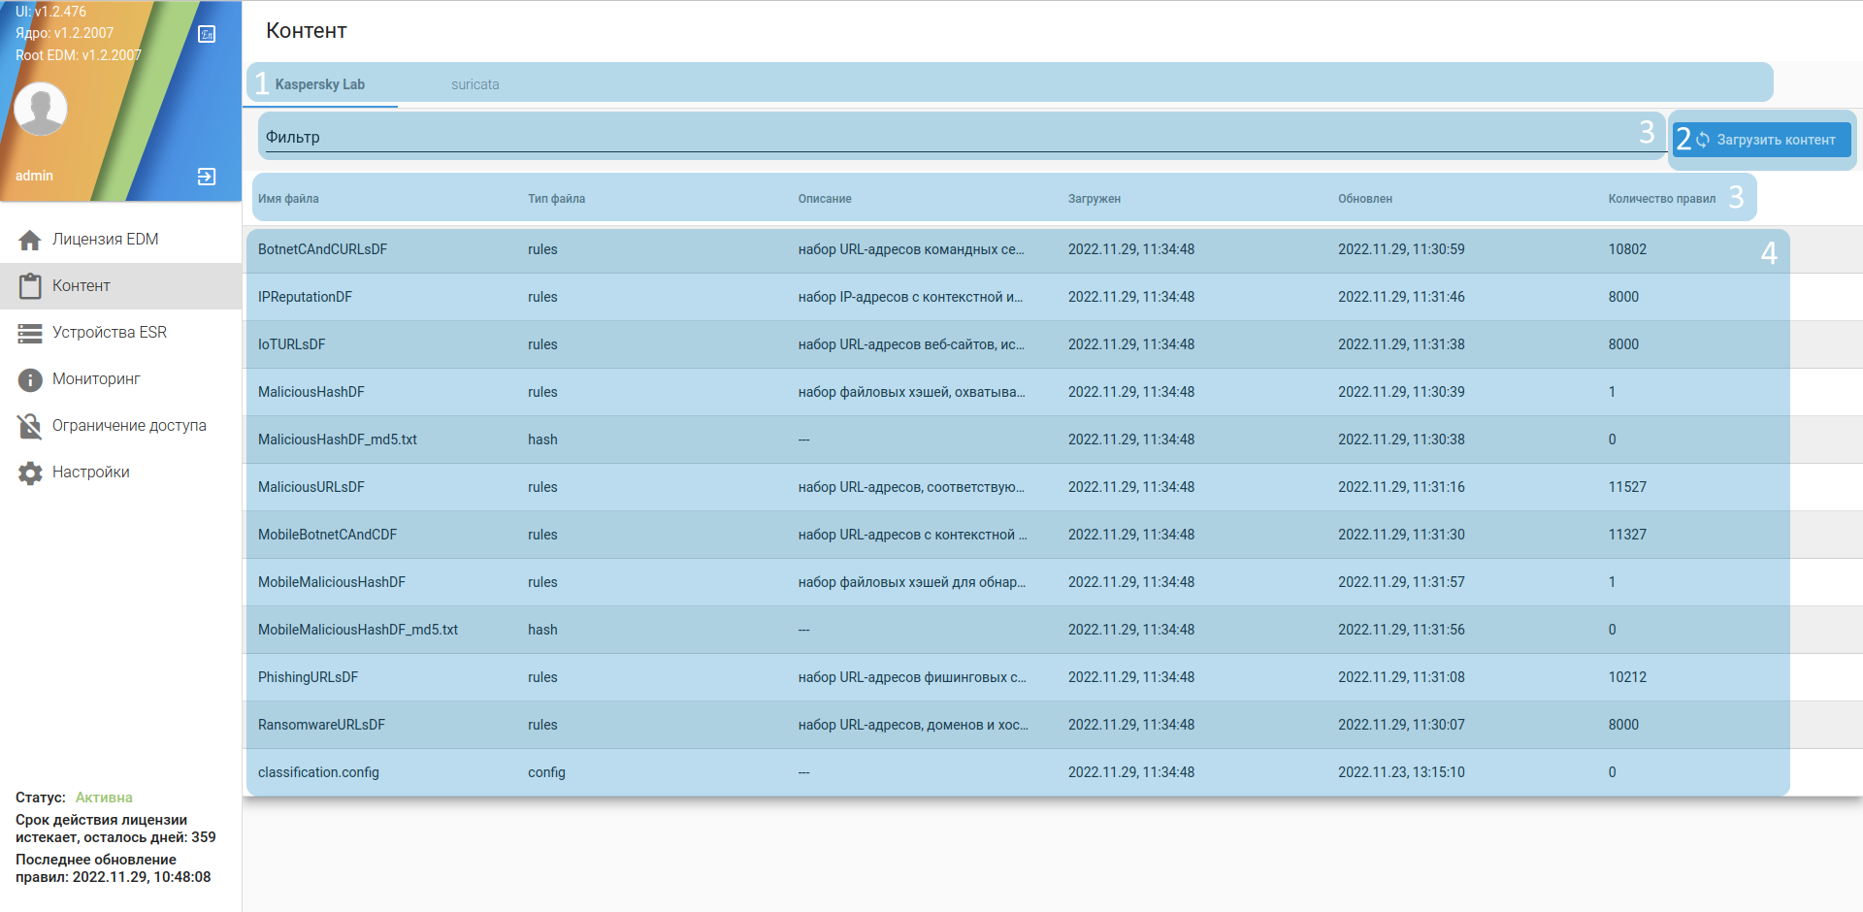Select the MobileMaliciousHashDF rules file name
Viewport: 1863px width, 912px height.
tap(332, 582)
